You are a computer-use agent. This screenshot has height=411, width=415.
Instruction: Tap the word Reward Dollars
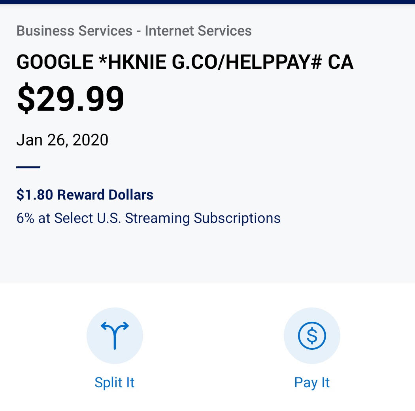[x=105, y=194]
